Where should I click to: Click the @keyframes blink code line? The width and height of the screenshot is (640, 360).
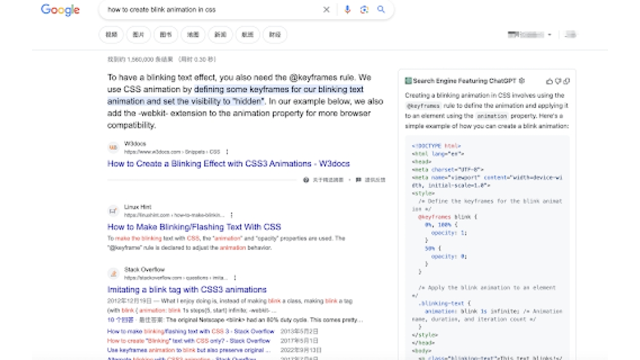coord(447,217)
